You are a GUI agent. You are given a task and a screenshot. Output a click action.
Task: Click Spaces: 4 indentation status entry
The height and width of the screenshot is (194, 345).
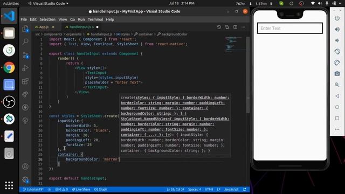click(x=195, y=189)
